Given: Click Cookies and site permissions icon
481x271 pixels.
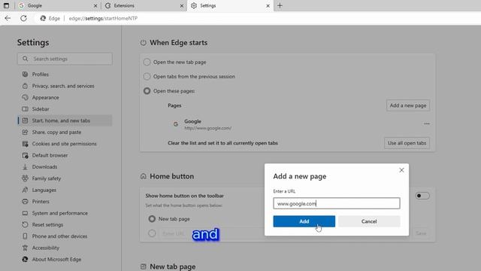Looking at the screenshot, I should point(25,144).
